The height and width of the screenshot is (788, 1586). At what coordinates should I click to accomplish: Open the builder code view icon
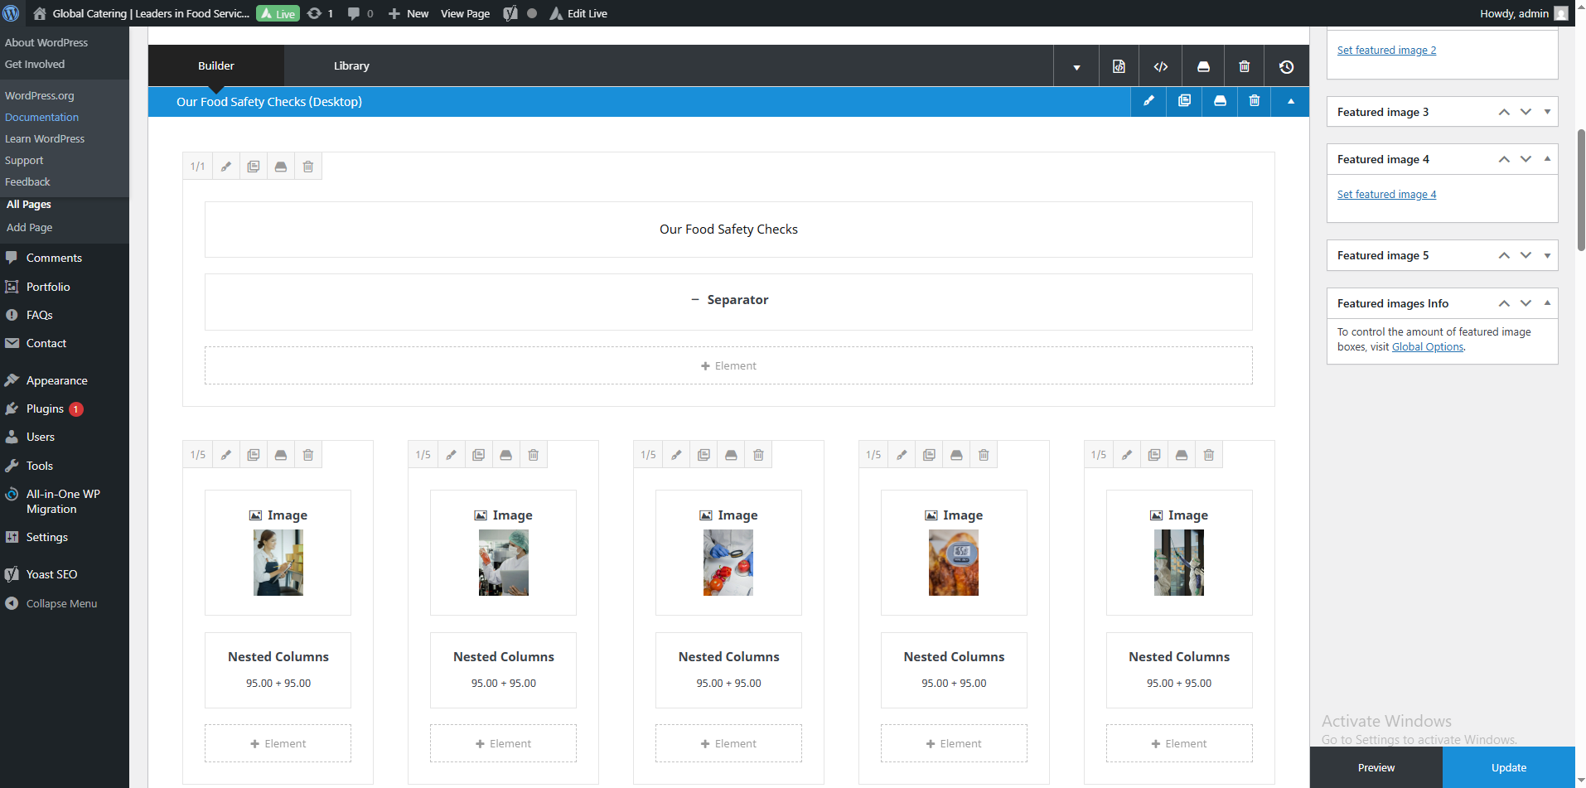click(1160, 66)
